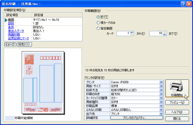This screenshot has height=125, width=193.
Task: Open プリンタのプロパティ button
Action: pos(137,118)
